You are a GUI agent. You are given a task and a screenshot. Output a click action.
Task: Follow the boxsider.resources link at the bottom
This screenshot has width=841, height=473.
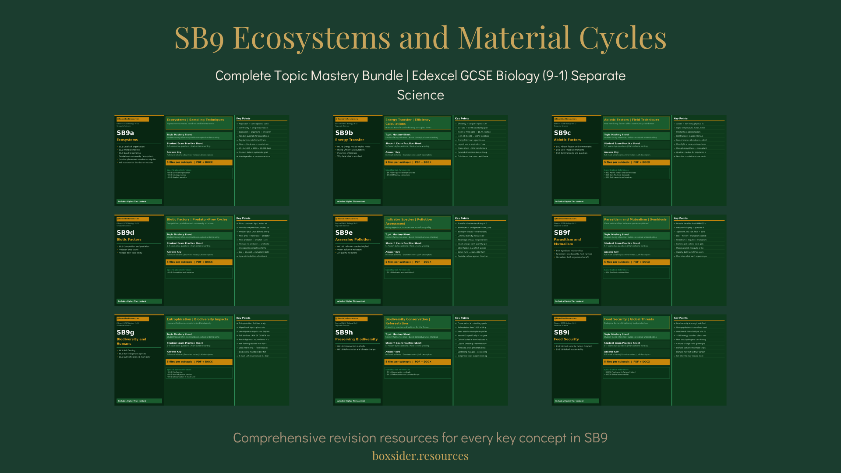tap(420, 456)
